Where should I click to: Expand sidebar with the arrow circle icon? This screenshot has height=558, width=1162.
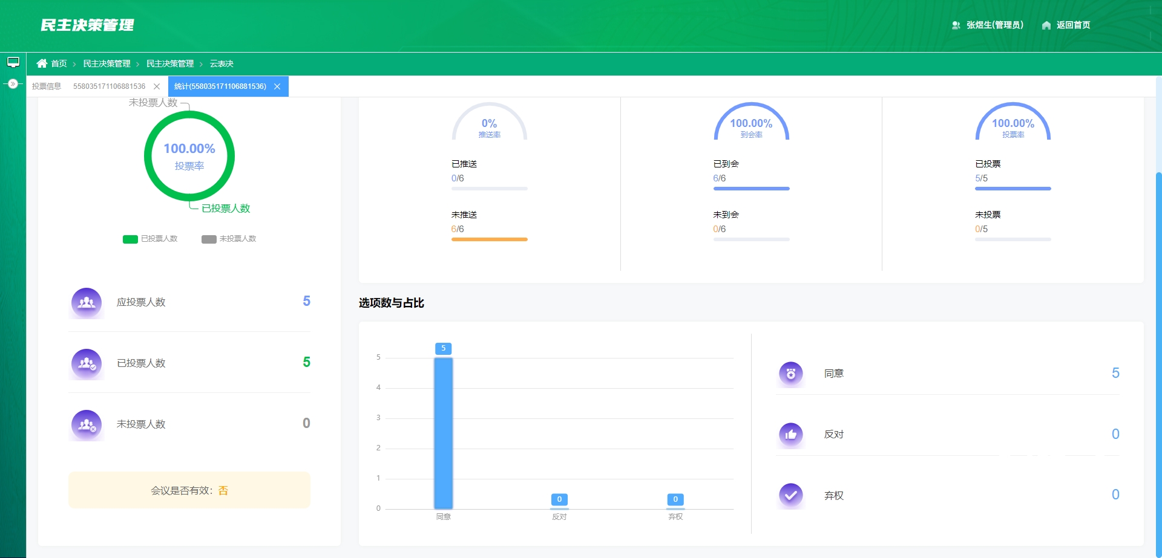coord(13,83)
